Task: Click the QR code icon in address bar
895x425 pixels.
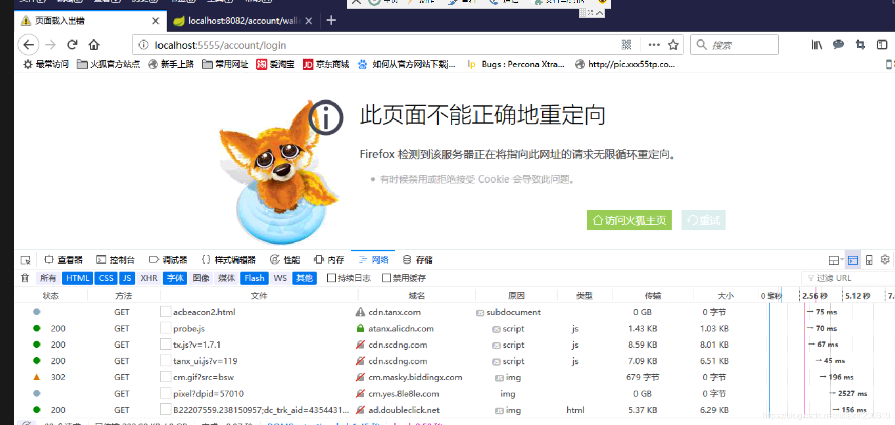Action: (626, 45)
